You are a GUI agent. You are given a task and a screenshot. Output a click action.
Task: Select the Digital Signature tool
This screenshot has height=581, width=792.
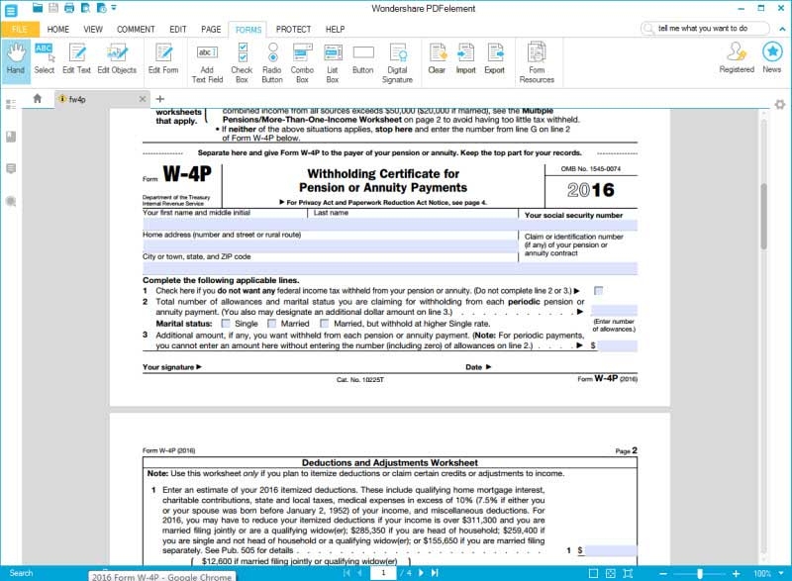click(x=397, y=59)
